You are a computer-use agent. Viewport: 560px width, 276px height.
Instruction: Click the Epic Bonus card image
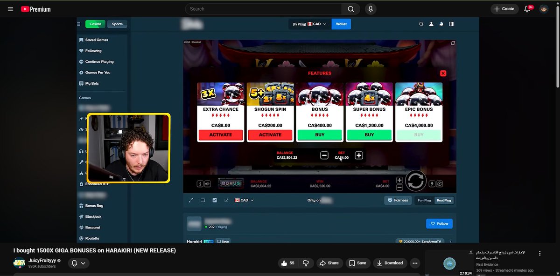pos(419,94)
